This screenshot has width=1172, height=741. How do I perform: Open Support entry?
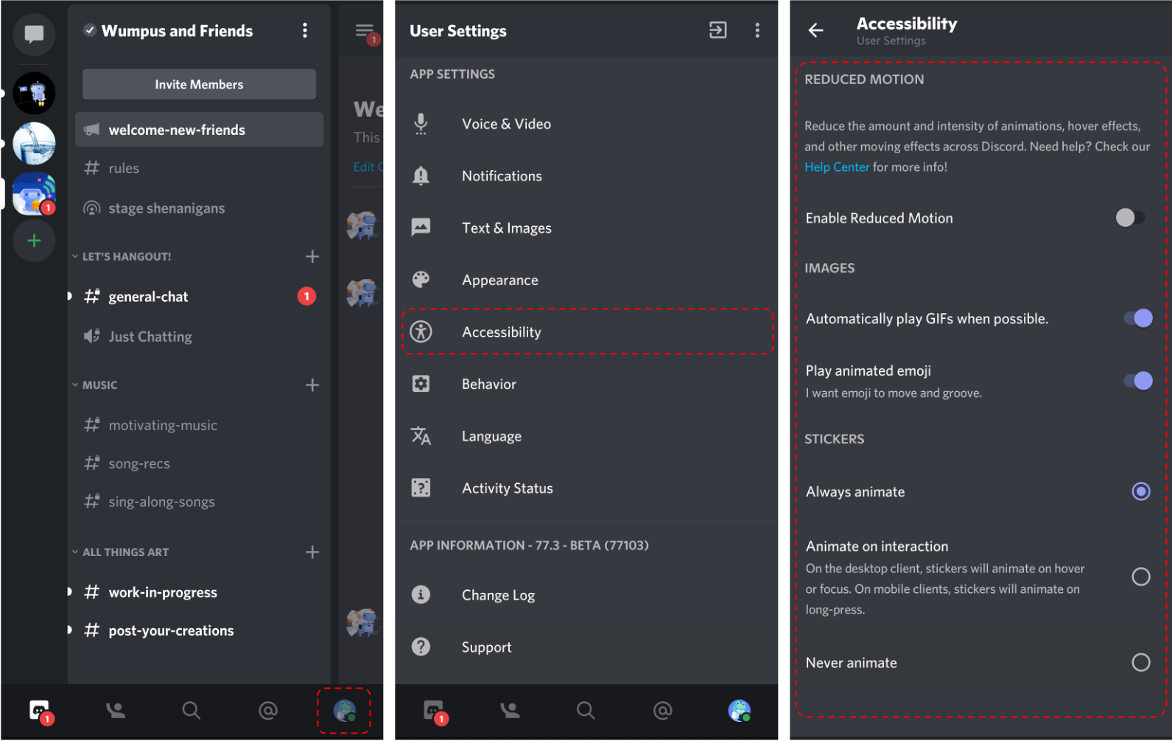click(x=586, y=647)
